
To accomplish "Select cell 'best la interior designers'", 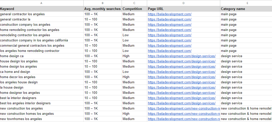I will [x=42, y=98].
